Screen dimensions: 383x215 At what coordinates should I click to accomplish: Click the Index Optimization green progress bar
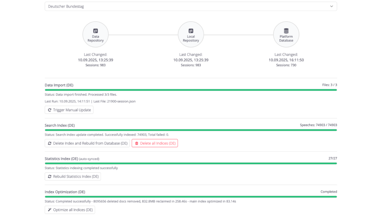tap(191, 196)
